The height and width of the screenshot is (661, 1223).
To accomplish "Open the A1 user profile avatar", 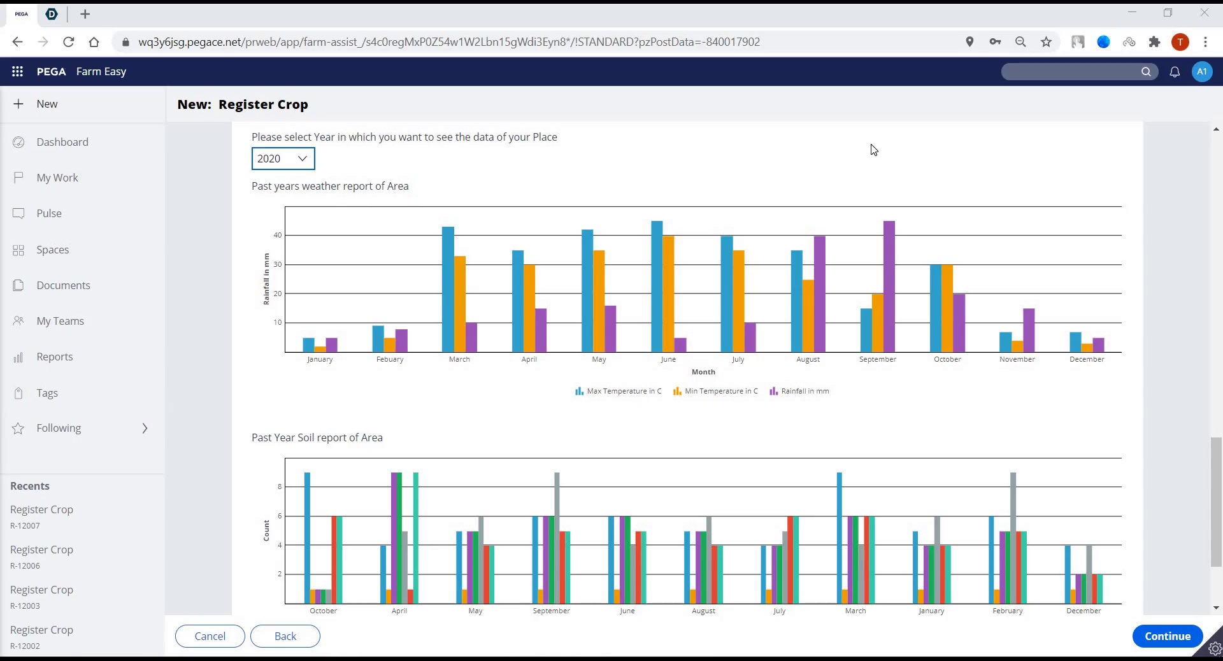I will click(x=1202, y=71).
